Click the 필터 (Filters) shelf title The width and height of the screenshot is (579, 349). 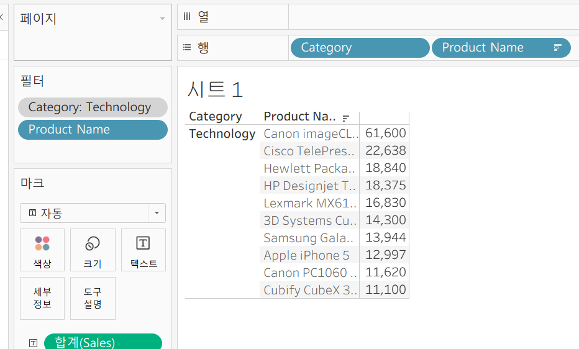[32, 81]
